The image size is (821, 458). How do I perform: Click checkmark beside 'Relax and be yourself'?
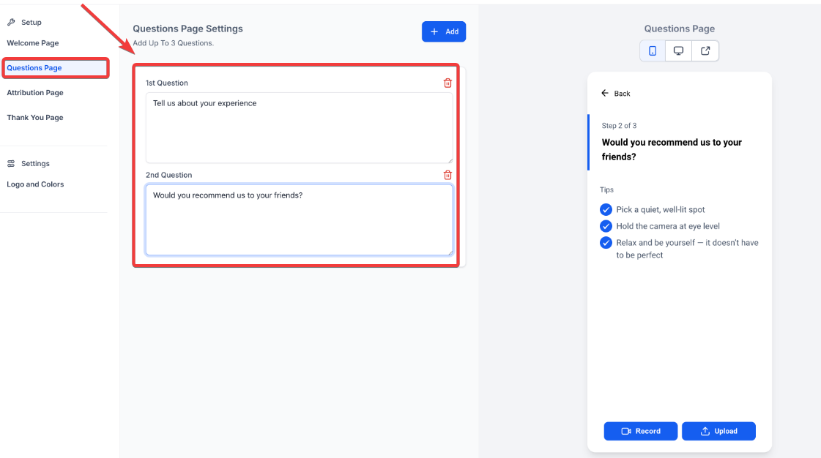pos(606,243)
